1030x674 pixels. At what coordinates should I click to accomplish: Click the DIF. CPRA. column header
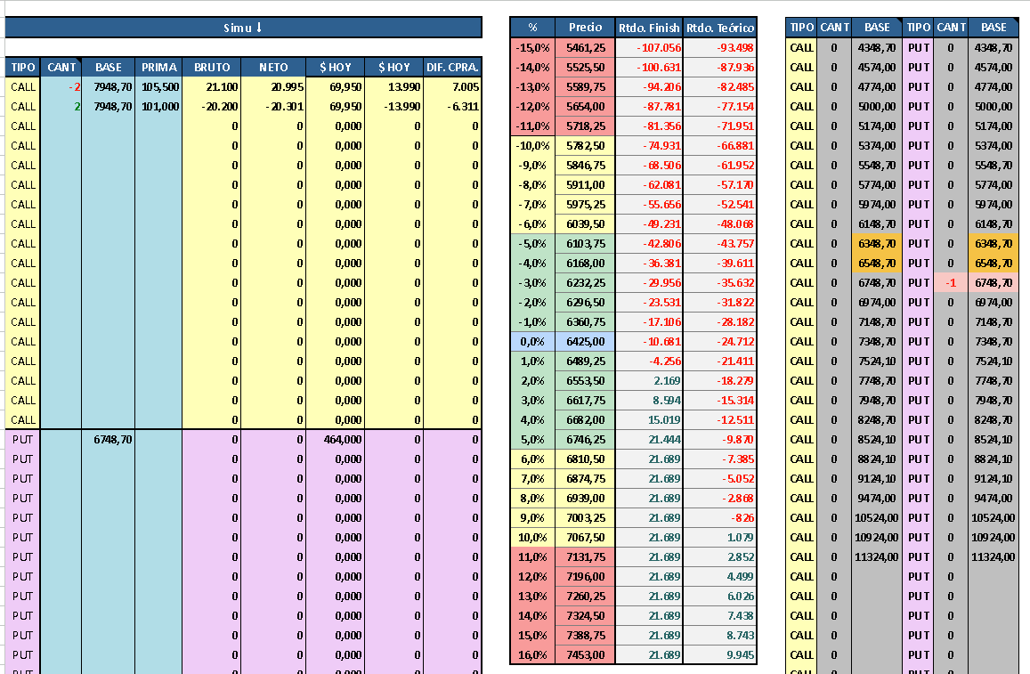(x=452, y=67)
